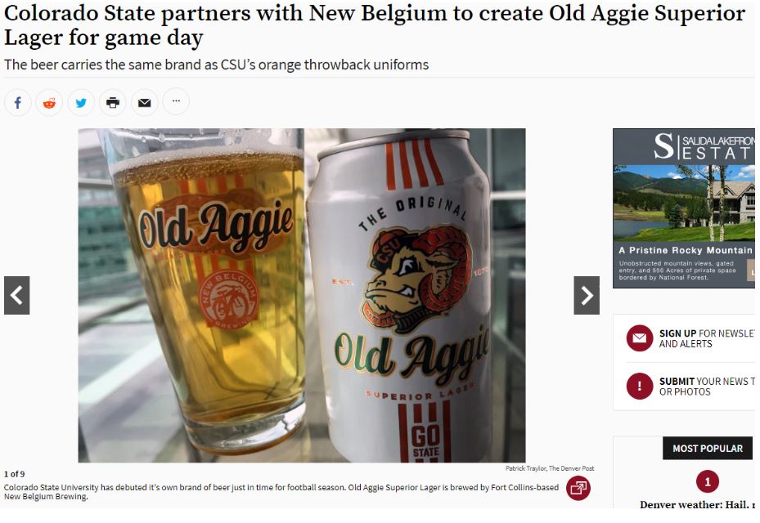The image size is (760, 523).
Task: Share the article on Facebook
Action: (18, 103)
